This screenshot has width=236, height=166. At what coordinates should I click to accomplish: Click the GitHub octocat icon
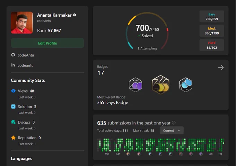click(13, 55)
